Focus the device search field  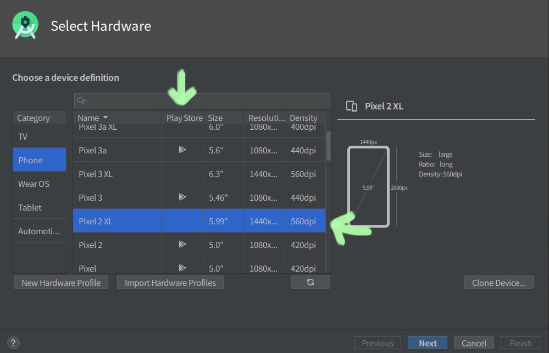click(202, 101)
